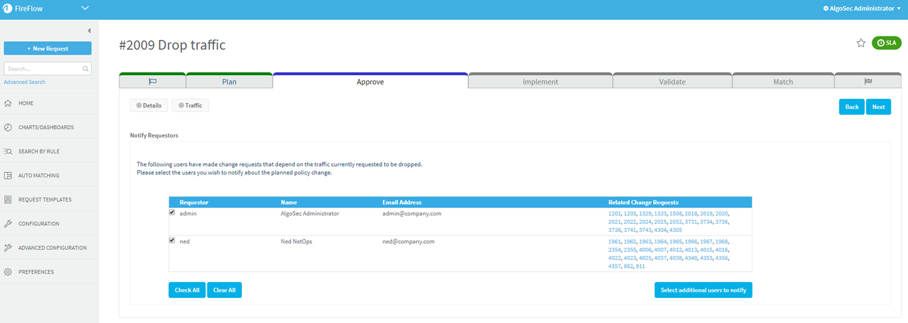Go to Auto Matching section
The height and width of the screenshot is (323, 908).
point(39,175)
